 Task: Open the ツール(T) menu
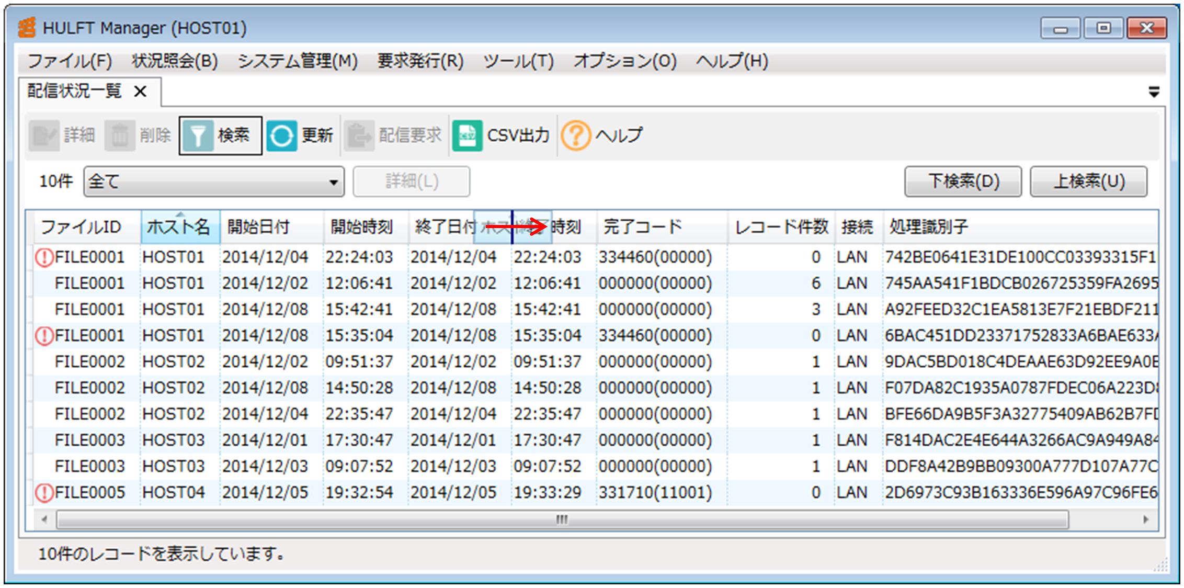click(x=518, y=61)
